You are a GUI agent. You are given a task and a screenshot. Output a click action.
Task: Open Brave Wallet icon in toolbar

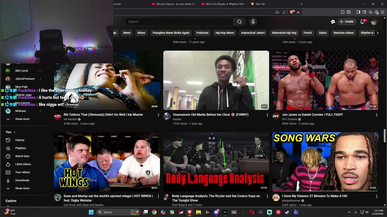point(364,12)
